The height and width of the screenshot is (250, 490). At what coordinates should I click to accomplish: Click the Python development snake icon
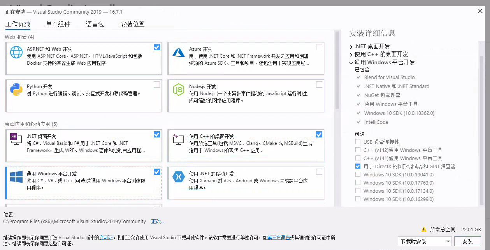click(16, 90)
